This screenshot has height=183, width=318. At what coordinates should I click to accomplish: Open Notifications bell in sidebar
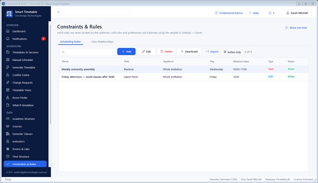pos(8,39)
